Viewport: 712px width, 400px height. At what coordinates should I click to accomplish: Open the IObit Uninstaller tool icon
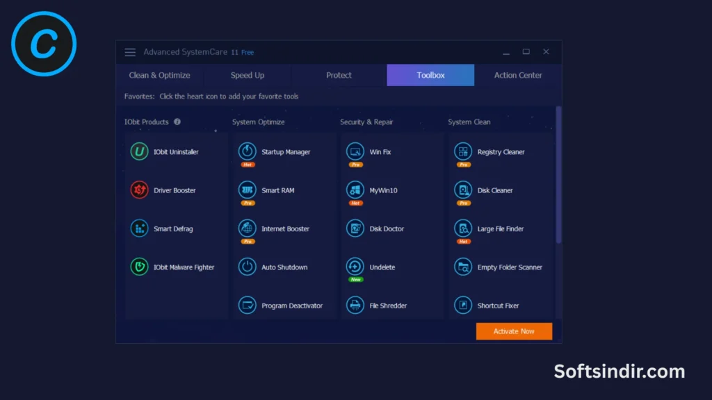click(140, 152)
